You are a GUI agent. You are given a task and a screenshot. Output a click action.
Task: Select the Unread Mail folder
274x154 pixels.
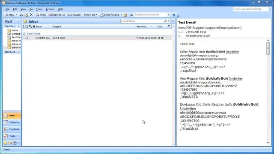click(14, 34)
